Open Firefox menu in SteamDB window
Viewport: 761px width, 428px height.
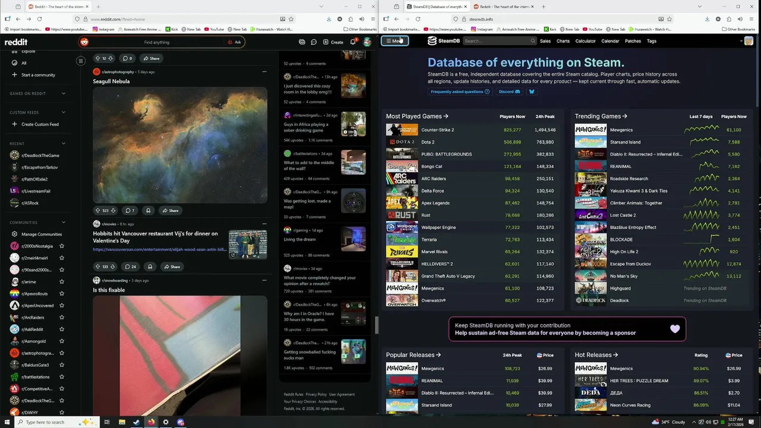click(750, 19)
